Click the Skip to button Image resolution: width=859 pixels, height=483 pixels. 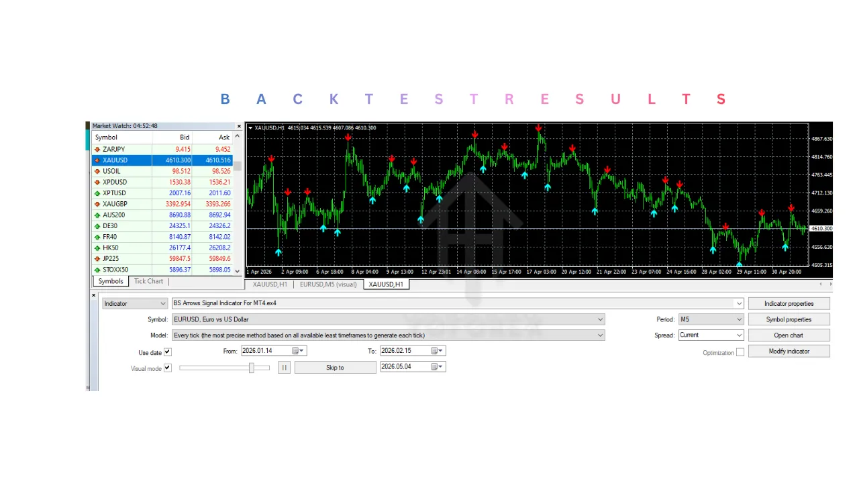click(335, 368)
